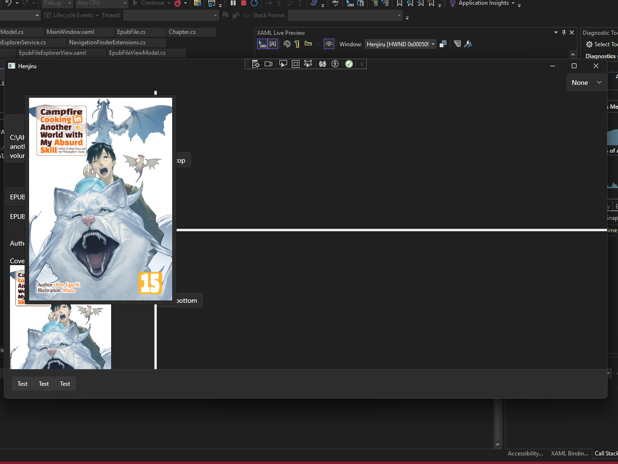Click the horizontal white splitter bar in Henjiru
618x464 pixels.
pyautogui.click(x=391, y=230)
